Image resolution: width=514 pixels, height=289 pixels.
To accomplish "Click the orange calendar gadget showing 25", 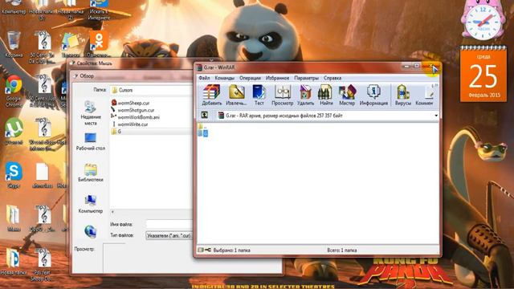I will [x=483, y=75].
